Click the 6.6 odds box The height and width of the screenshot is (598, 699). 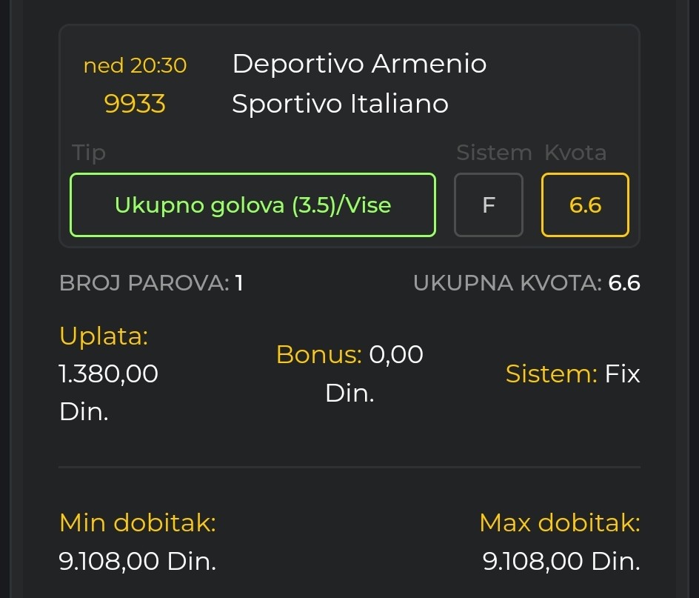585,205
